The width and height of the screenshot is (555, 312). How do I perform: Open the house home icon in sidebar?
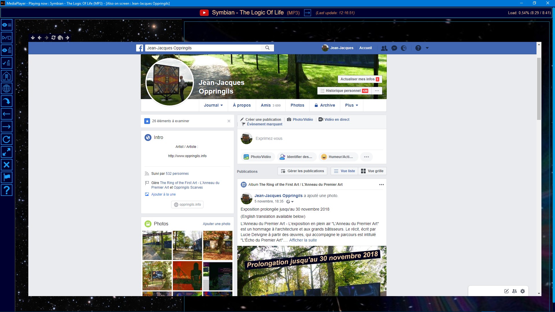[x=6, y=76]
